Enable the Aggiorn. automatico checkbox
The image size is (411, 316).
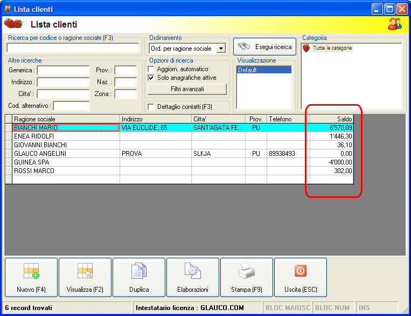click(151, 69)
